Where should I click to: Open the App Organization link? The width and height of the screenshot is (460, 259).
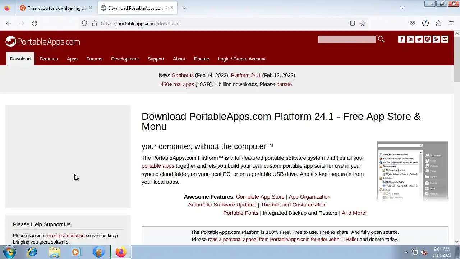310,197
